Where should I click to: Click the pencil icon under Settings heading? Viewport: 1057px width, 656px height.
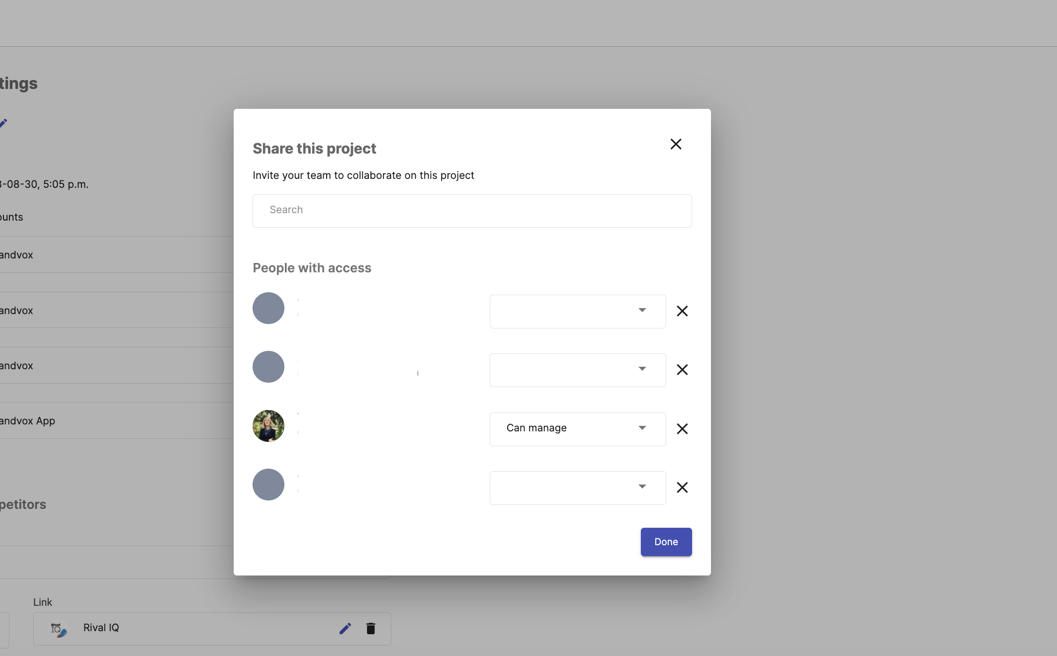[x=3, y=123]
